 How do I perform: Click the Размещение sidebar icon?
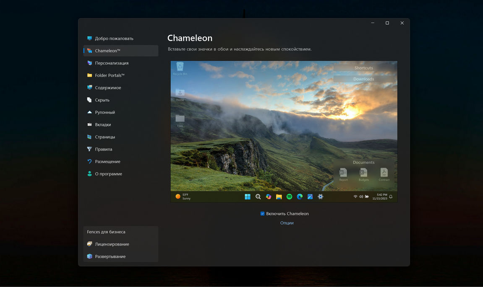[89, 161]
